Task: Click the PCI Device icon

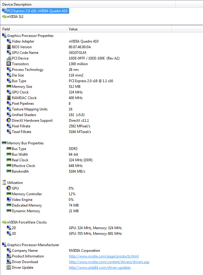Action: point(9,58)
